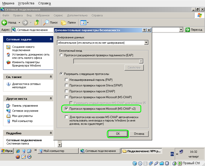
Task: Open the Поиск search pane
Action: (50, 23)
